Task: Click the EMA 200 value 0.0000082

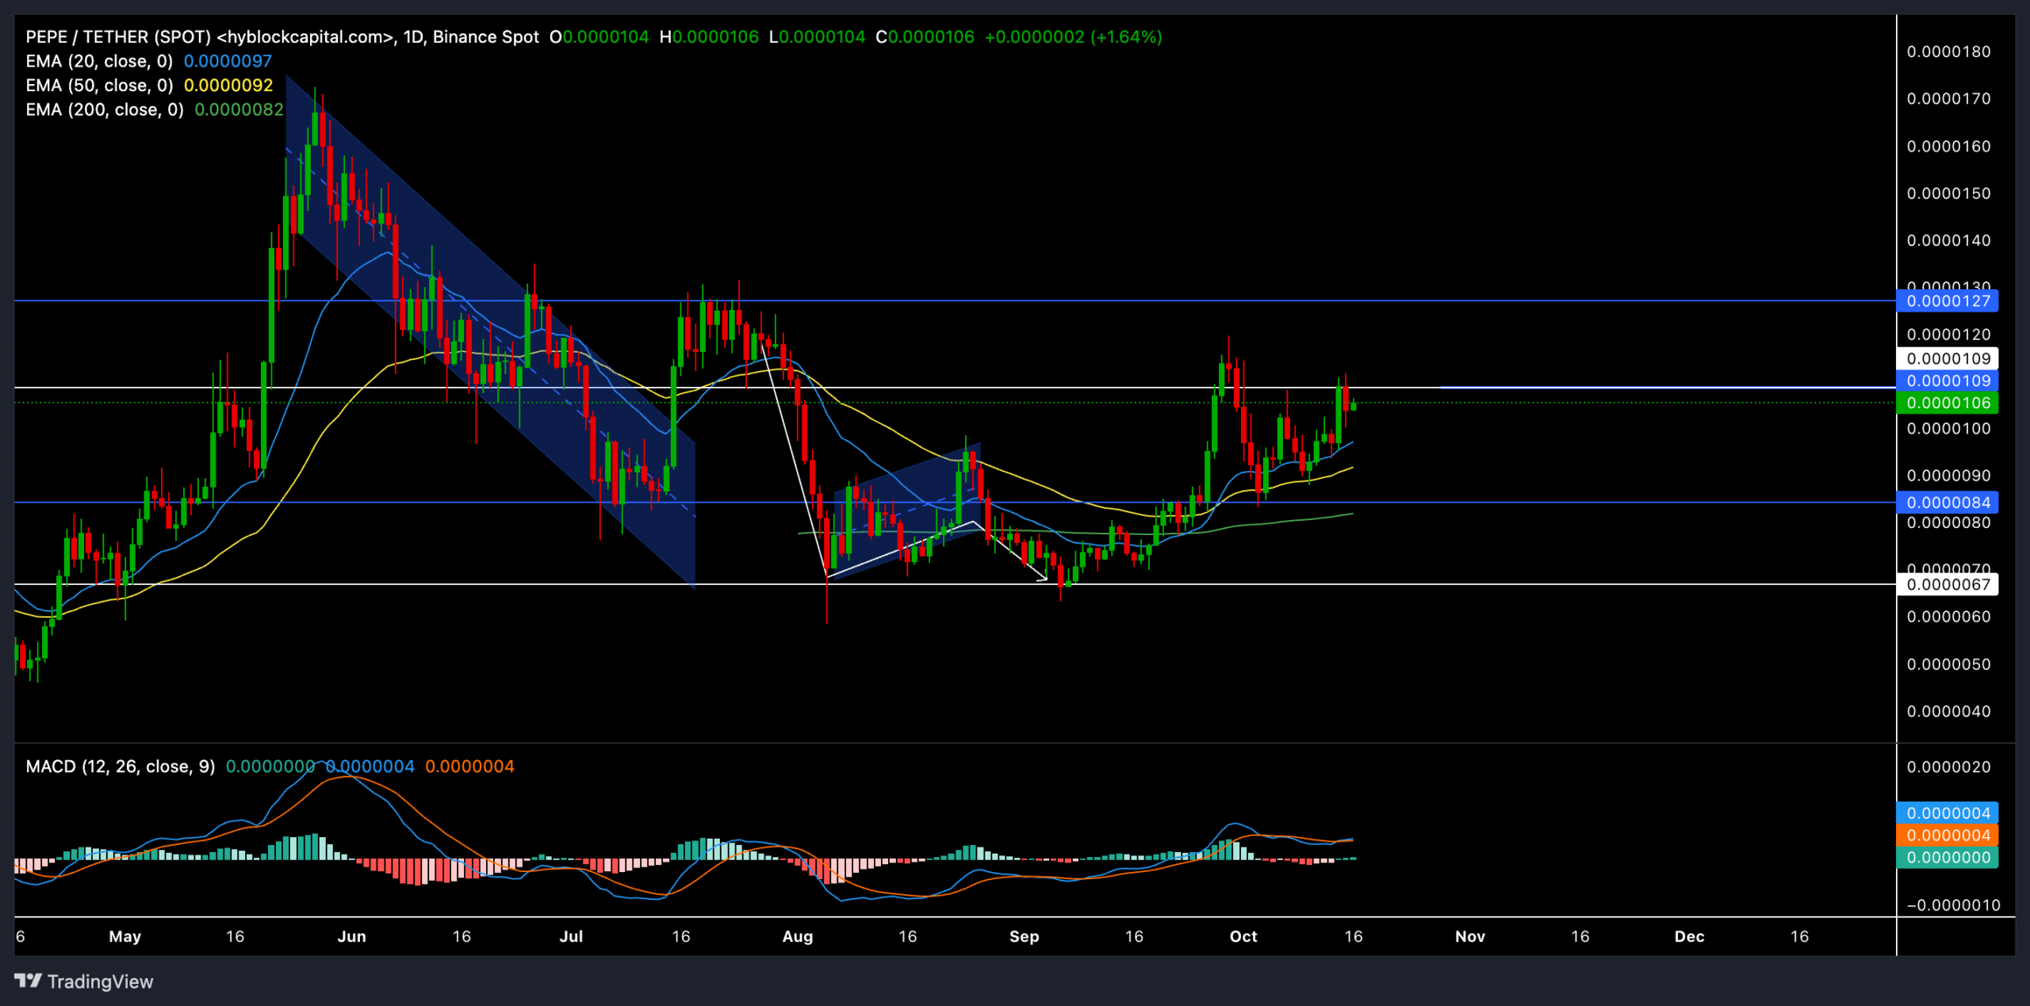Action: click(239, 109)
